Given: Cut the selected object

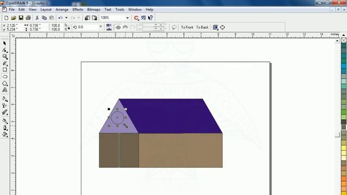Looking at the screenshot, I should [x=37, y=18].
